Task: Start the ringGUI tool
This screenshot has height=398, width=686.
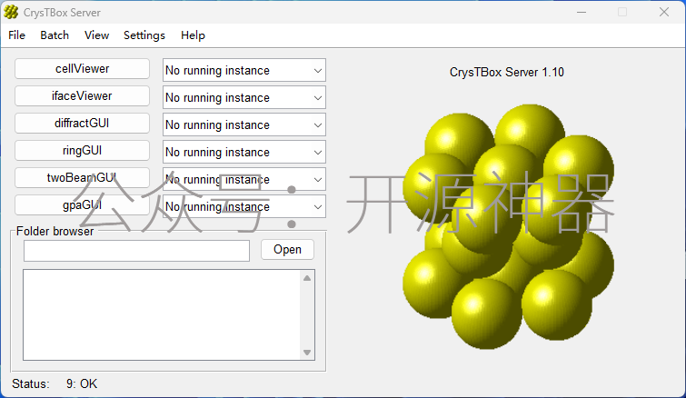Action: pyautogui.click(x=83, y=151)
